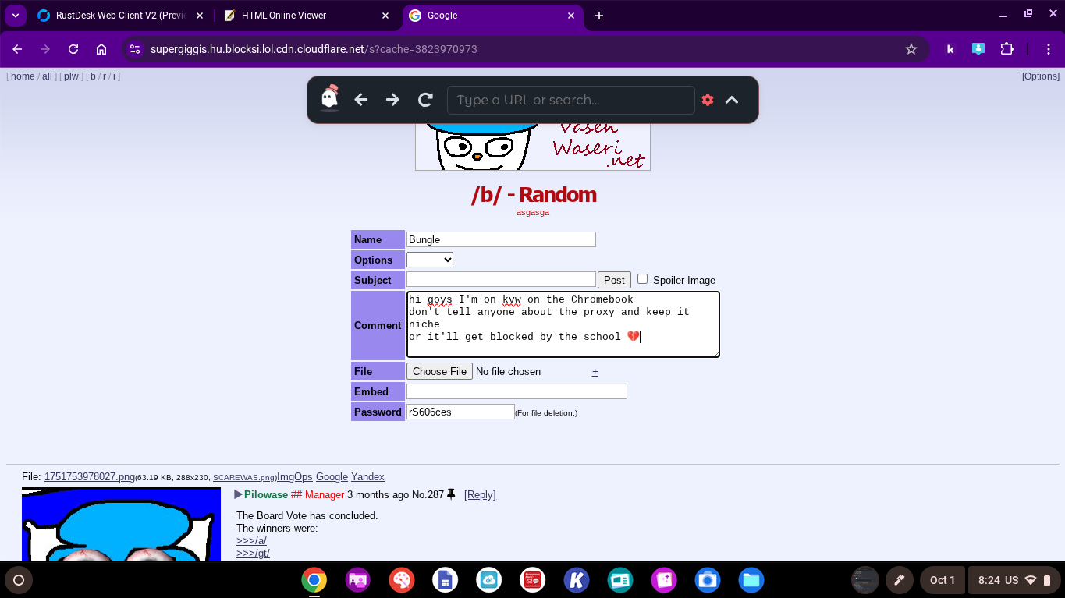1065x598 pixels.
Task: Open Files app in the shelf
Action: point(751,580)
